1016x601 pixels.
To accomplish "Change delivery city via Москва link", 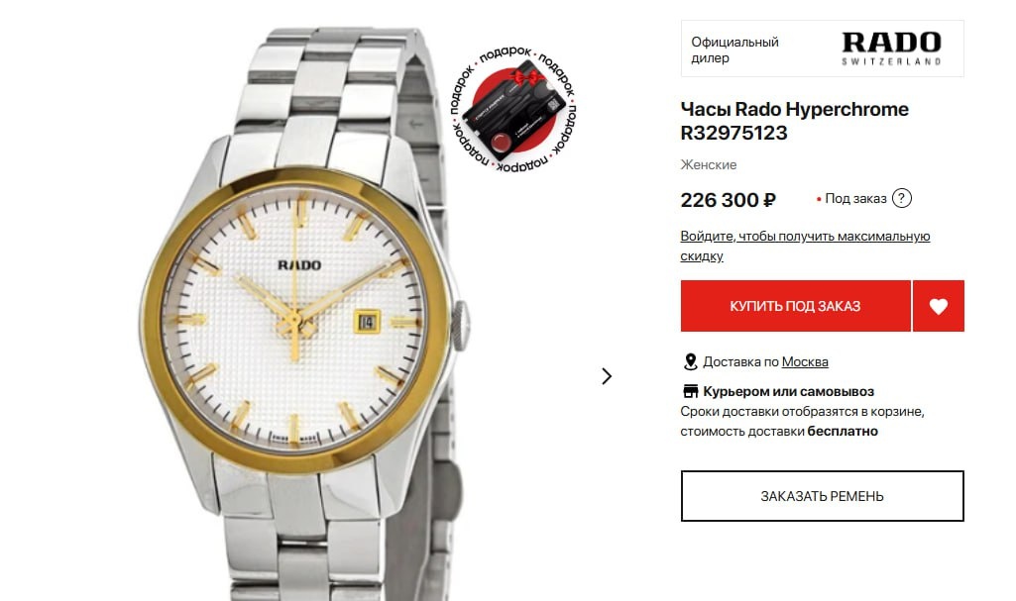I will 805,361.
